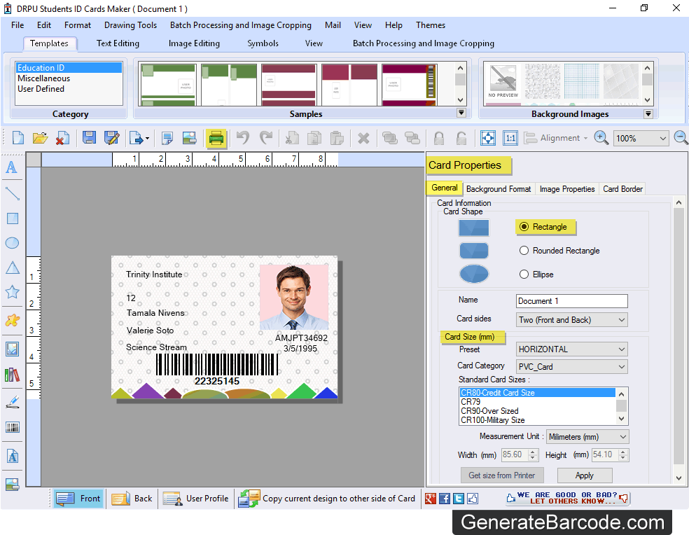This screenshot has height=535, width=689.
Task: Click the Cut scissors icon
Action: [x=291, y=138]
